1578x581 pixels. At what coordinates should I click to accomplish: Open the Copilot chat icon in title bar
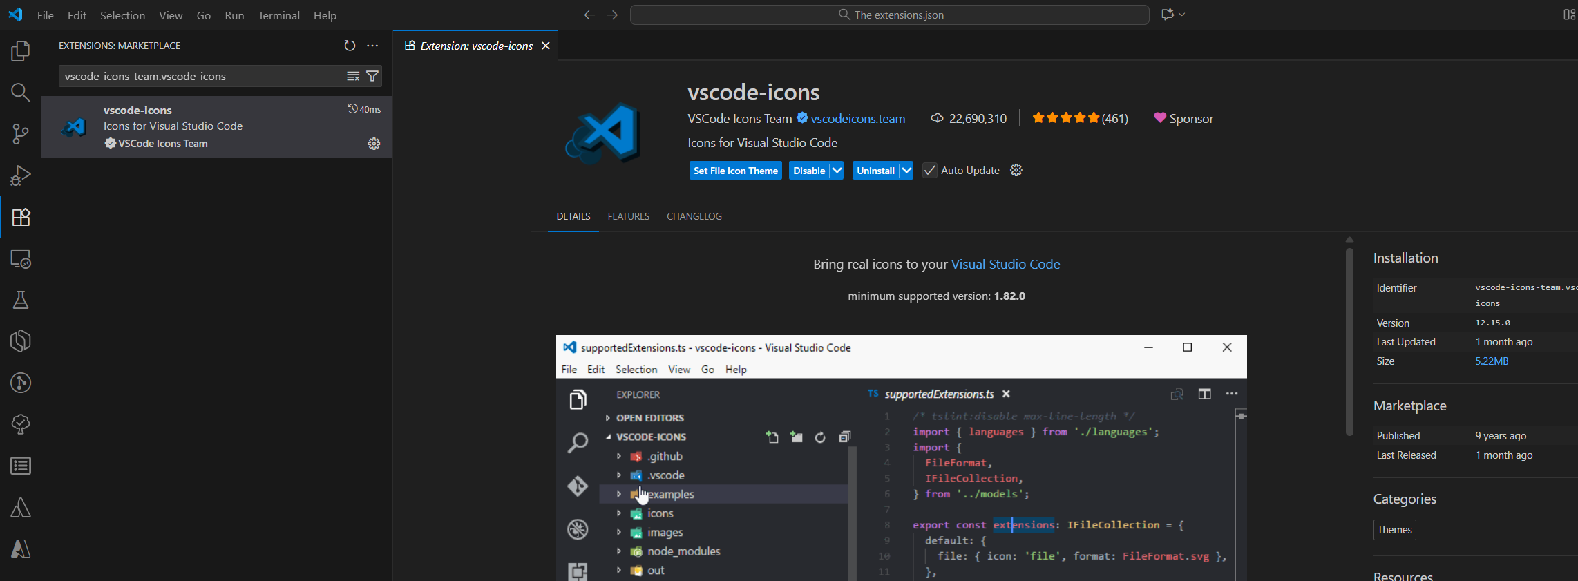point(1168,15)
